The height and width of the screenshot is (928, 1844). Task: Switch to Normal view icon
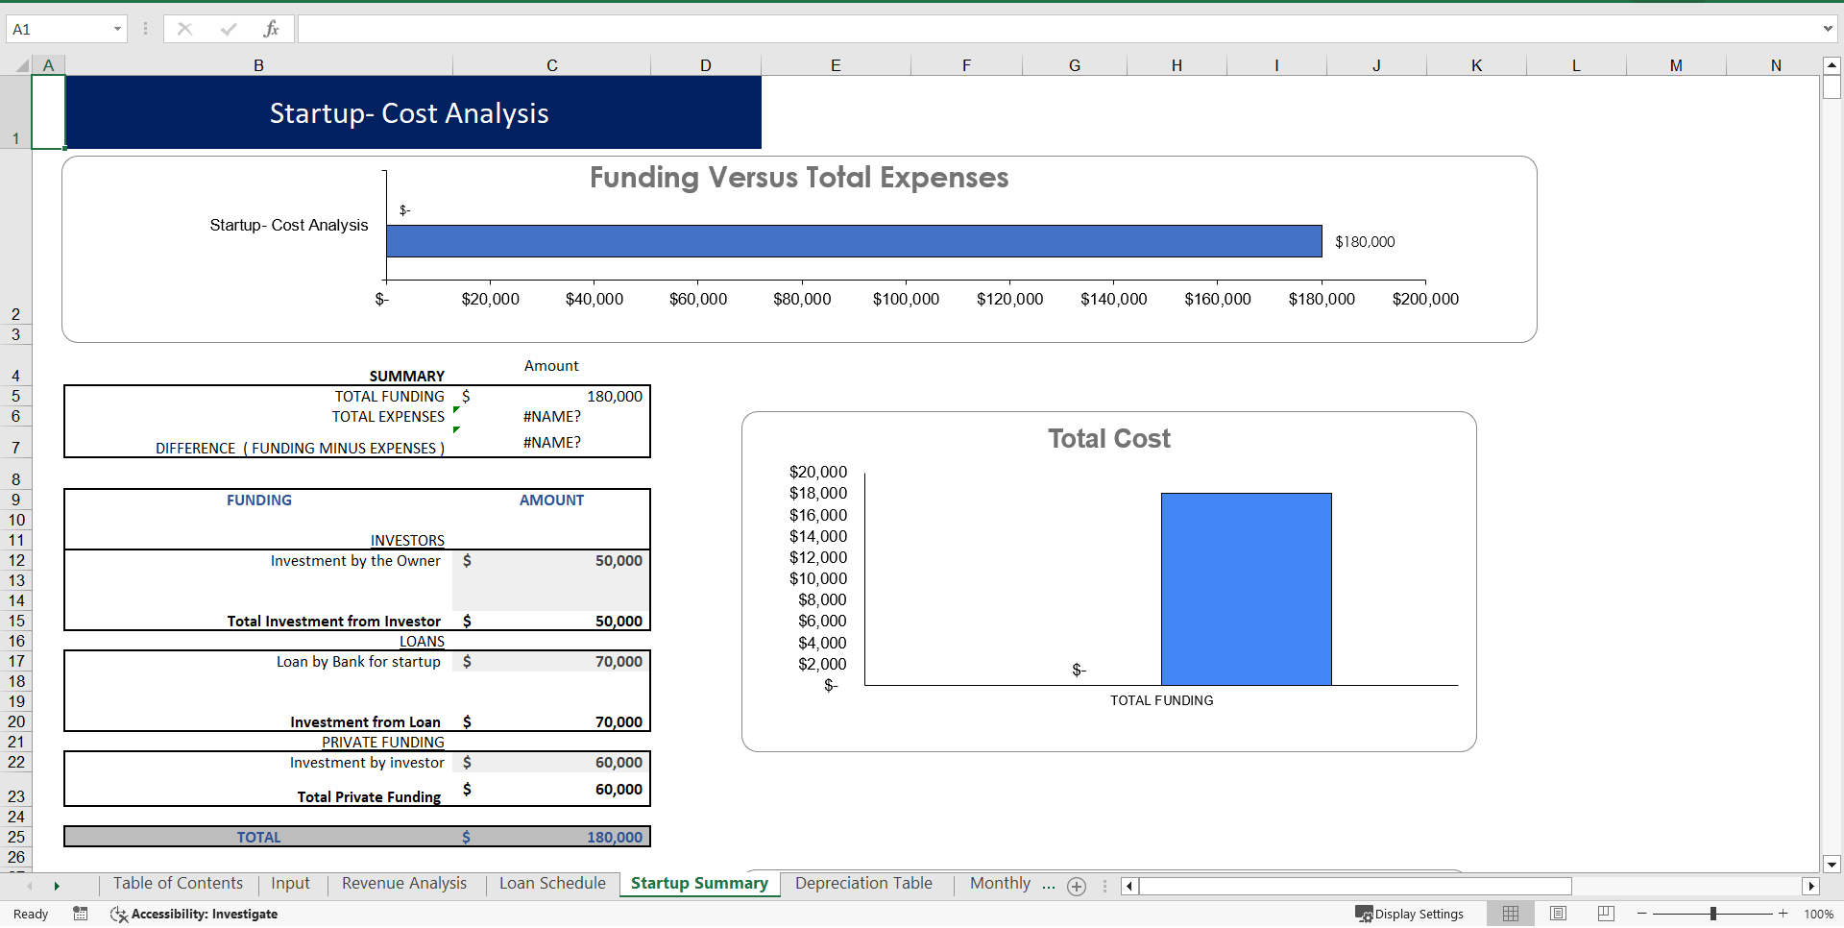tap(1511, 914)
